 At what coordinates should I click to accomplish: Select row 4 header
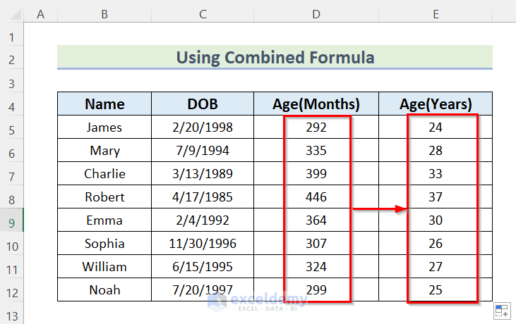(12, 104)
